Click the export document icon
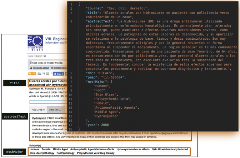Image resolution: width=240 pixels, height=158 pixels. tap(44, 74)
